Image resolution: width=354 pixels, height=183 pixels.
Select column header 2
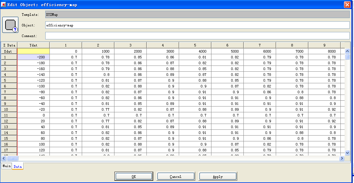(98, 45)
